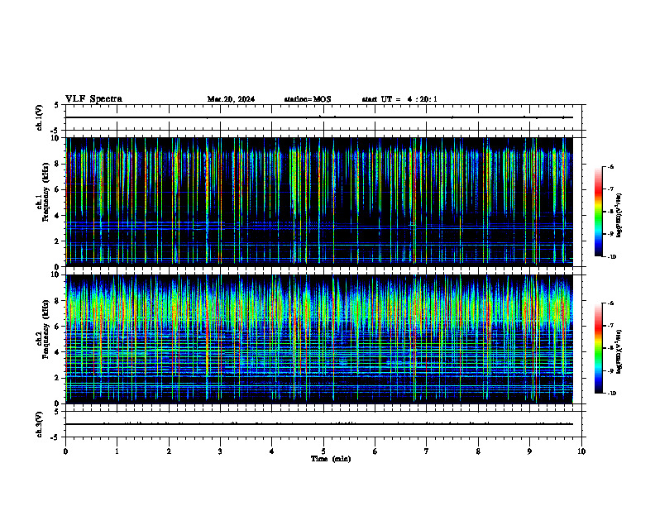Click the ch.1 color bar log(PSD) label
Image resolution: width=655 pixels, height=506 pixels.
tap(619, 215)
